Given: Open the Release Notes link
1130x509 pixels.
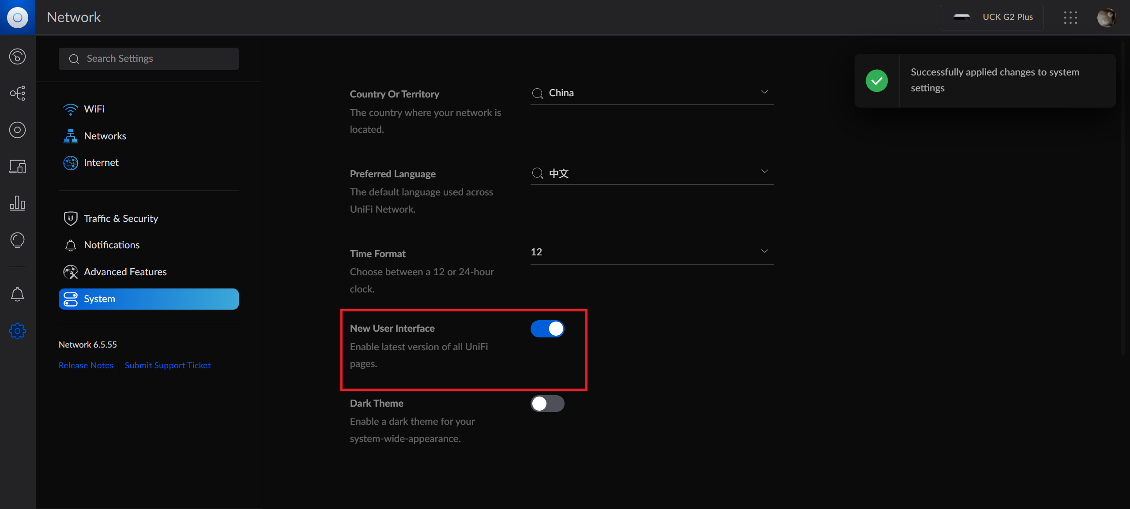Looking at the screenshot, I should click(x=86, y=365).
